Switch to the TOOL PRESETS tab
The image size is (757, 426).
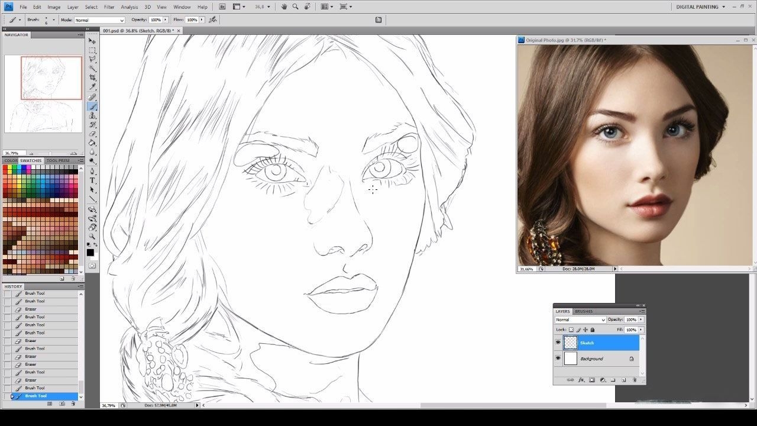click(x=58, y=160)
